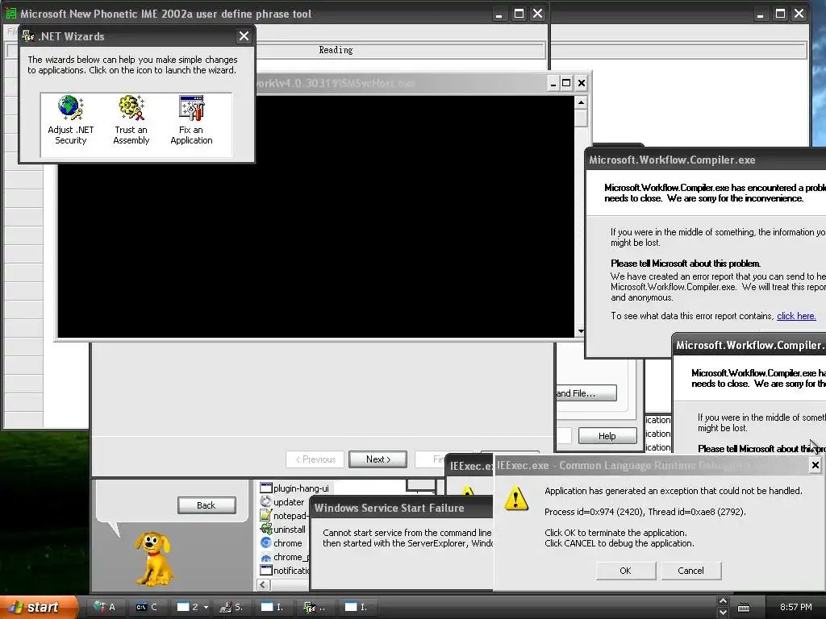
Task: Launch the Trust an Assembly wizard
Action: [x=131, y=120]
